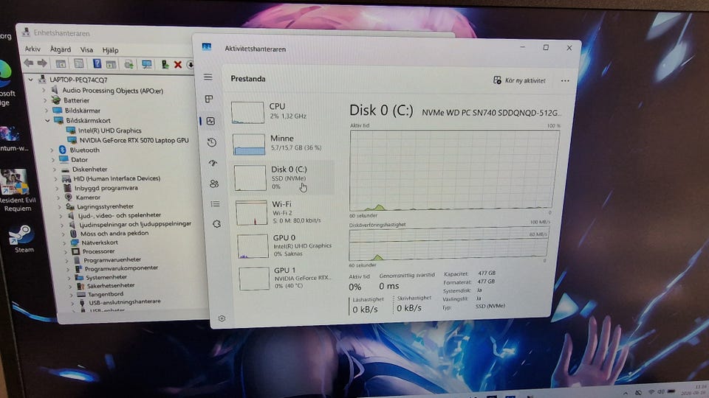Expand the Bildskärmar node
Image resolution: width=709 pixels, height=398 pixels.
pos(46,110)
